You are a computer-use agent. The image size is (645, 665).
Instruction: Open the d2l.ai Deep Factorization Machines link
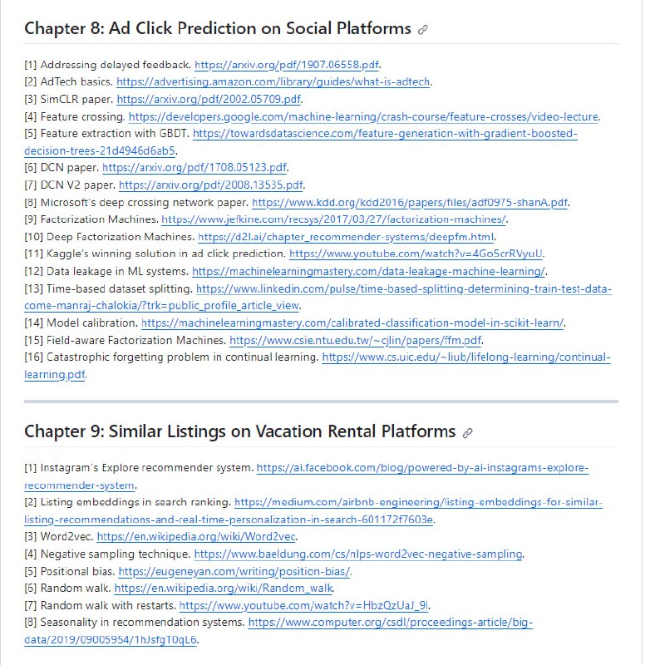(x=346, y=237)
